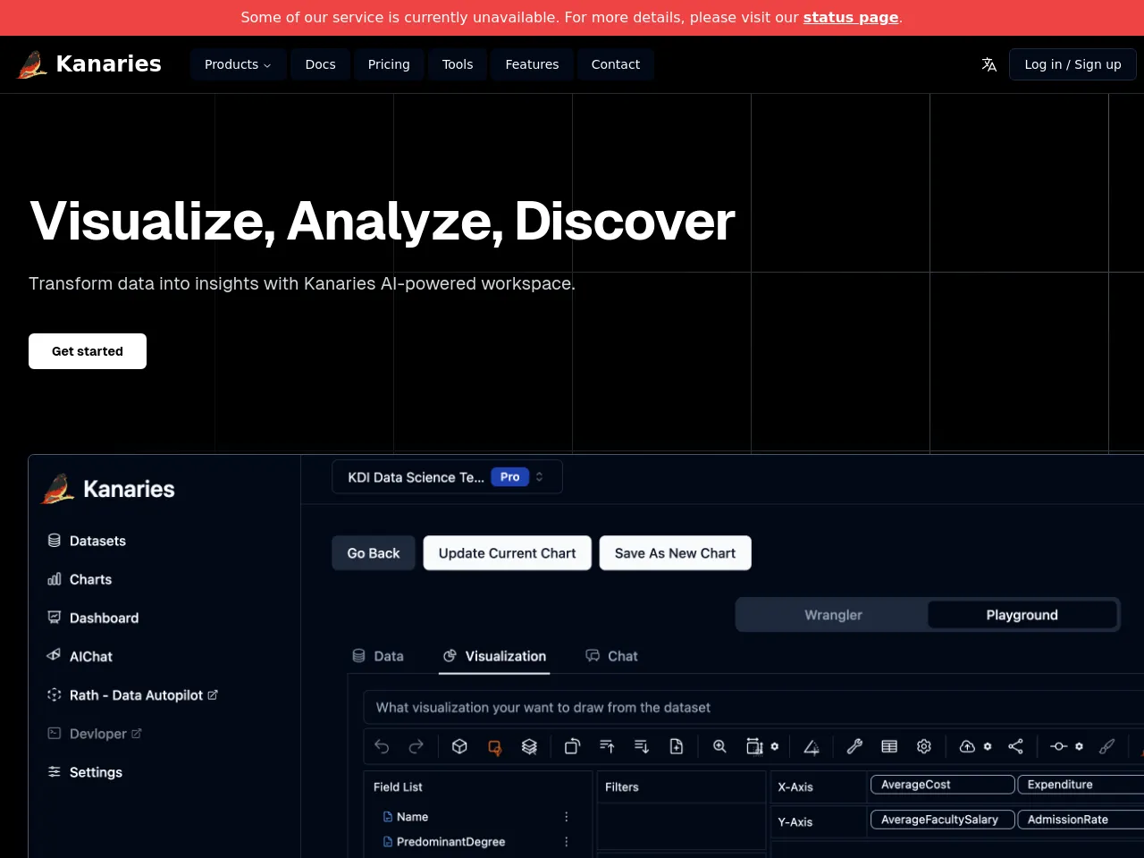1144x858 pixels.
Task: Open the Products dropdown menu
Action: [x=238, y=64]
